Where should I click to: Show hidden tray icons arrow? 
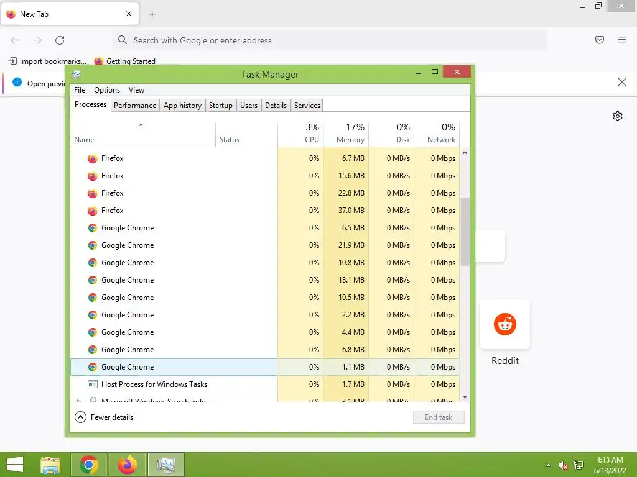coord(549,465)
